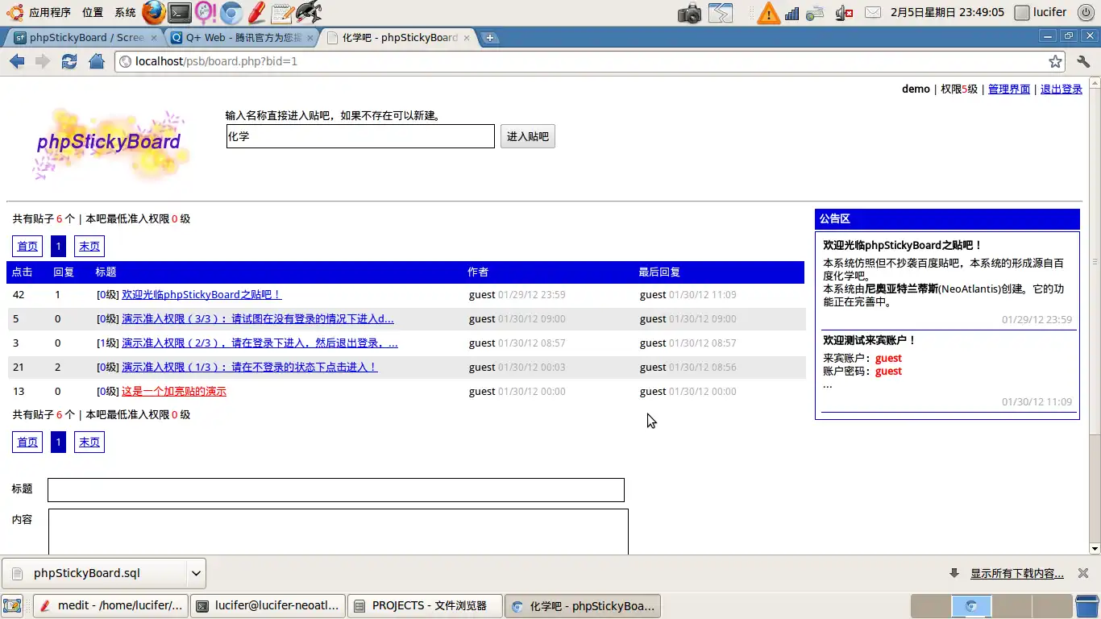1101x619 pixels.
Task: Open the downloaded phpStickyBoard.sql file
Action: tap(94, 573)
